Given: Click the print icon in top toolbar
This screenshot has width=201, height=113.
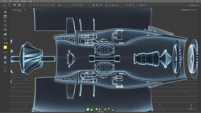Looking at the screenshot, I should (14, 5).
